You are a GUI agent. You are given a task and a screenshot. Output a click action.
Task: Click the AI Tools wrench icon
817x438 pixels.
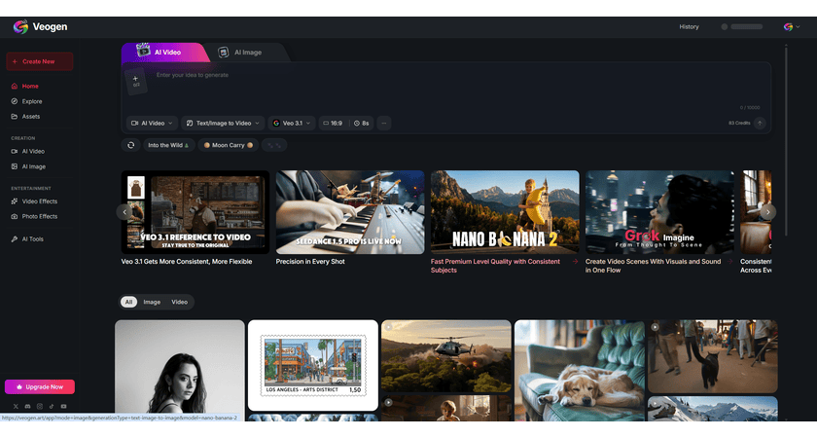(x=15, y=238)
